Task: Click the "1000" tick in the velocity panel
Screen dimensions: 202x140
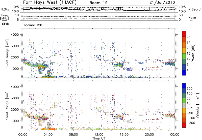Action: pyautogui.click(x=15, y=121)
